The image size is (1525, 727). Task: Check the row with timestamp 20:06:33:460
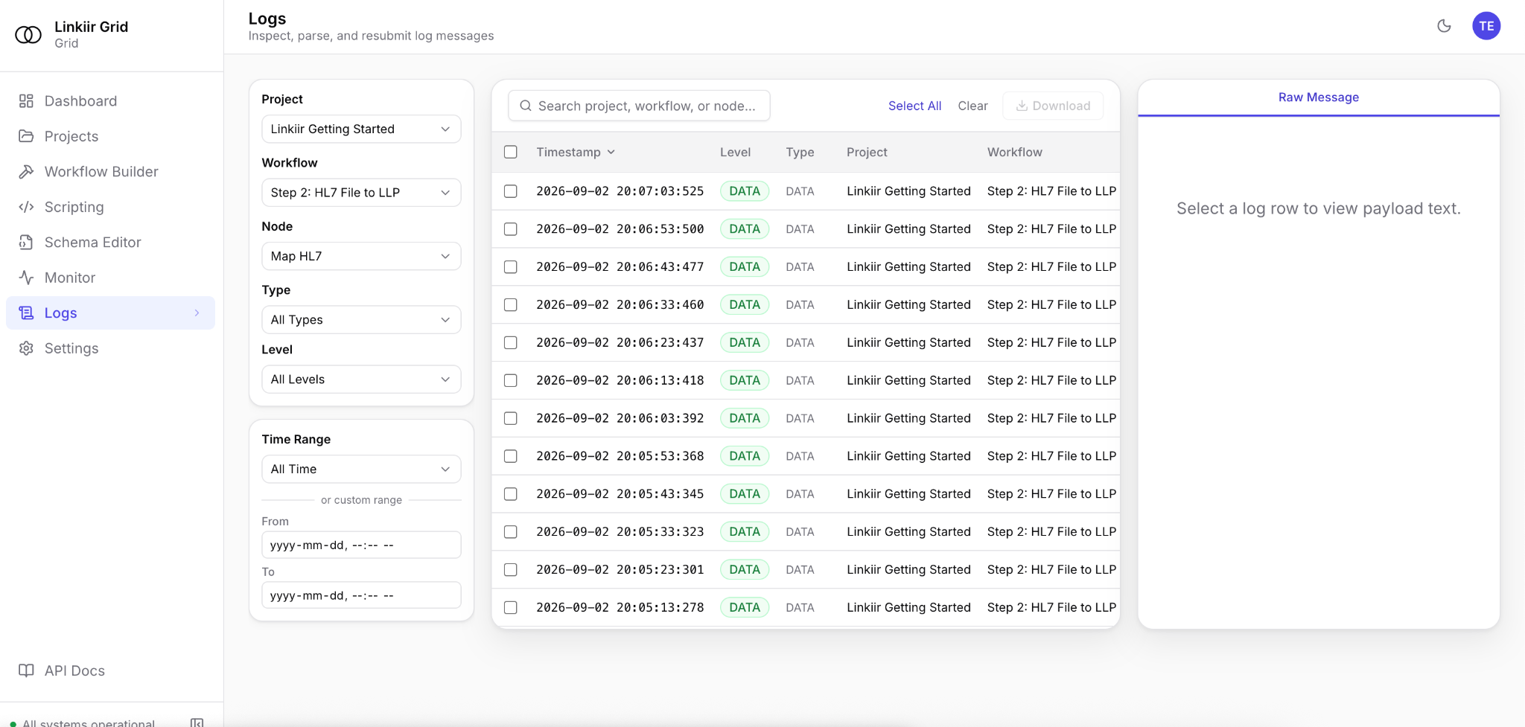coord(511,305)
